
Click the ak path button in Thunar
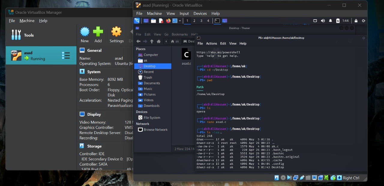(175, 42)
